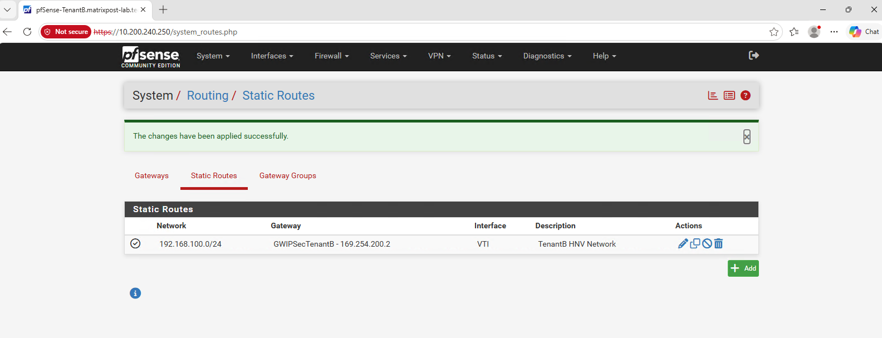The image size is (882, 338).
Task: Open related status bar-chart icon
Action: pyautogui.click(x=713, y=95)
